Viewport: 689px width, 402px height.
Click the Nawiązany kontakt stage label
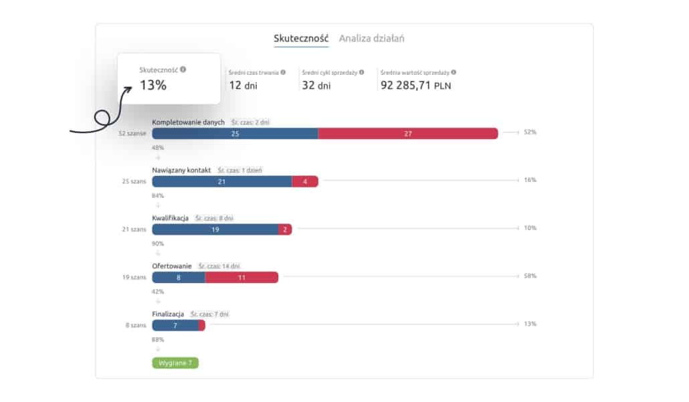click(x=181, y=170)
